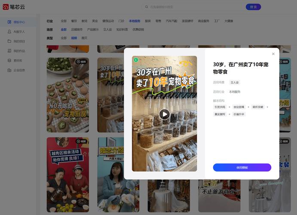This screenshot has width=297, height=215.
Task: Click the 我的项目 folder icon
Action: (9, 41)
